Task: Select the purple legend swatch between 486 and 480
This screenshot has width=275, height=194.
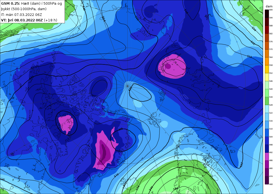Action: [x=267, y=164]
